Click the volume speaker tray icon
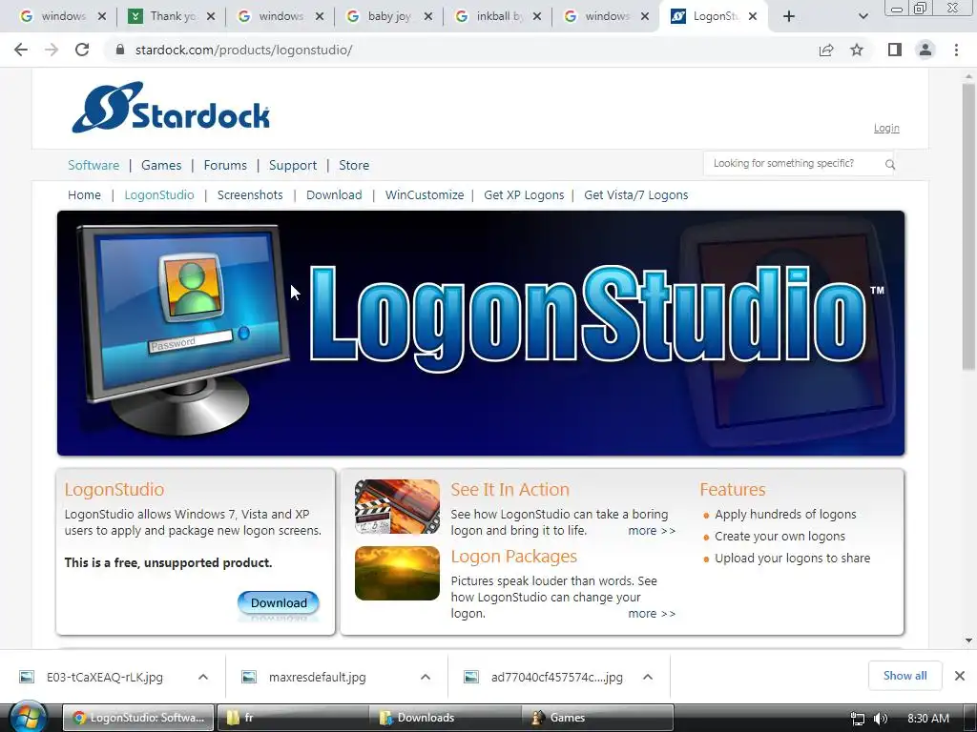 point(881,719)
